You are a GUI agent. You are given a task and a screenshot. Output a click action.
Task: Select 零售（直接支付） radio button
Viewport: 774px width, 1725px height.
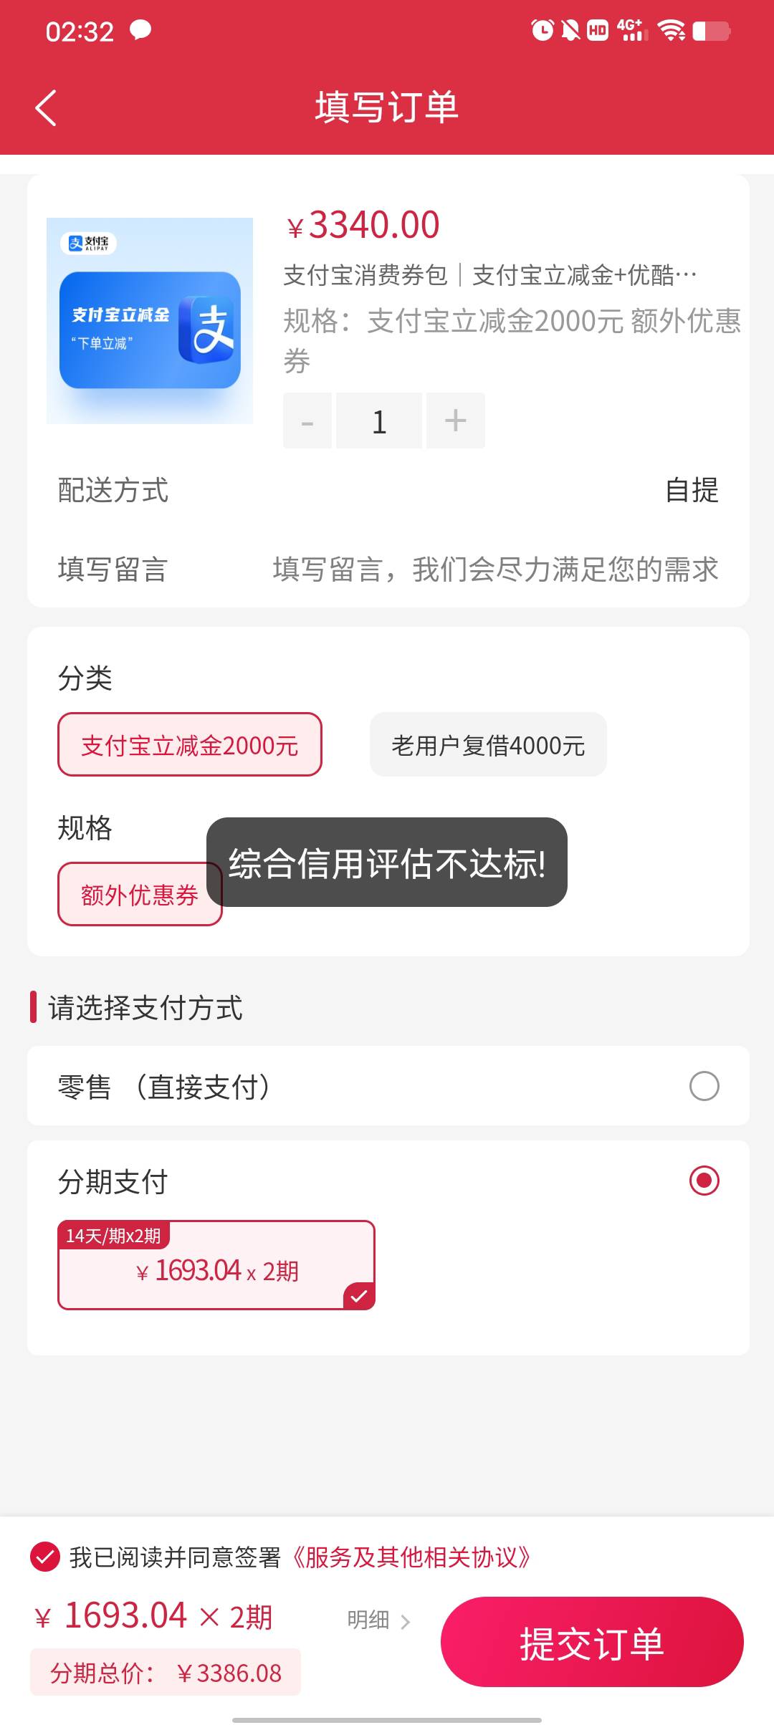(x=704, y=1086)
